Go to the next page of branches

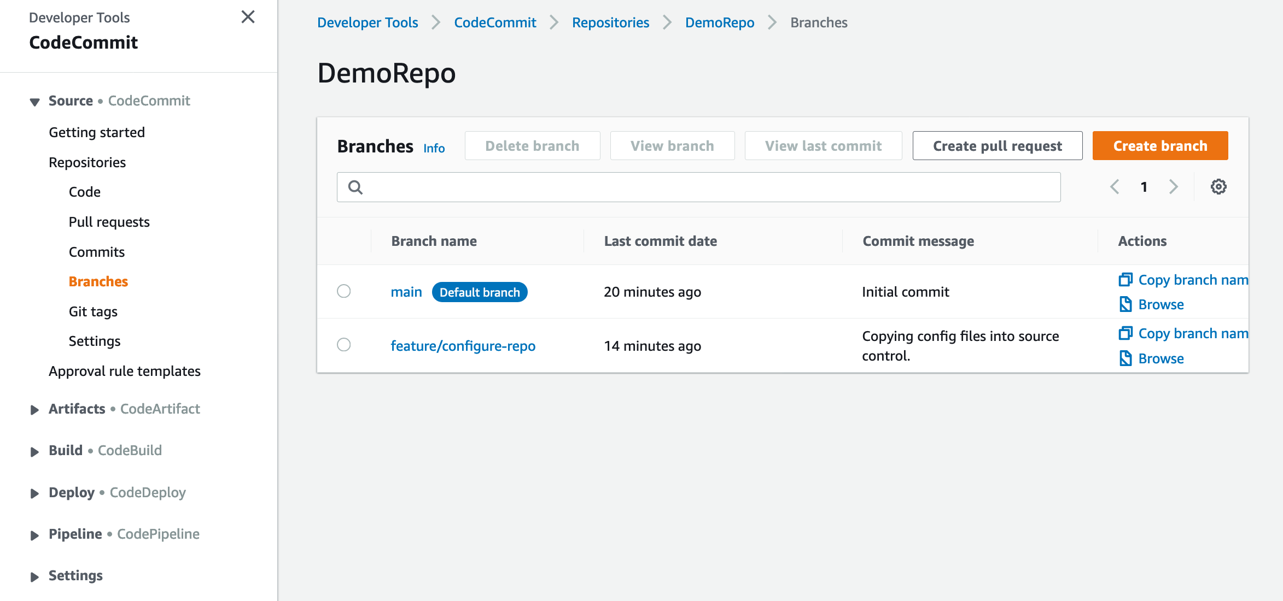[x=1174, y=186]
